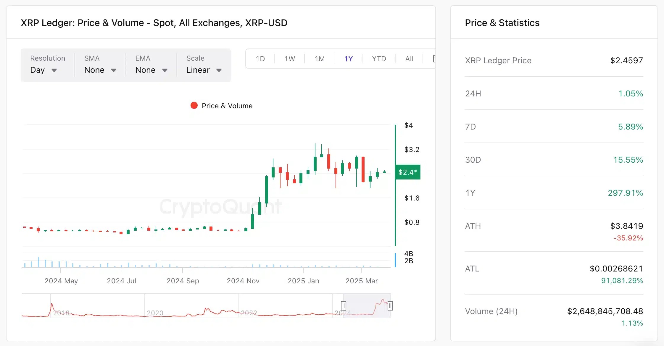Image resolution: width=664 pixels, height=346 pixels.
Task: Toggle the Price & Volume series visibility
Action: pyautogui.click(x=222, y=105)
